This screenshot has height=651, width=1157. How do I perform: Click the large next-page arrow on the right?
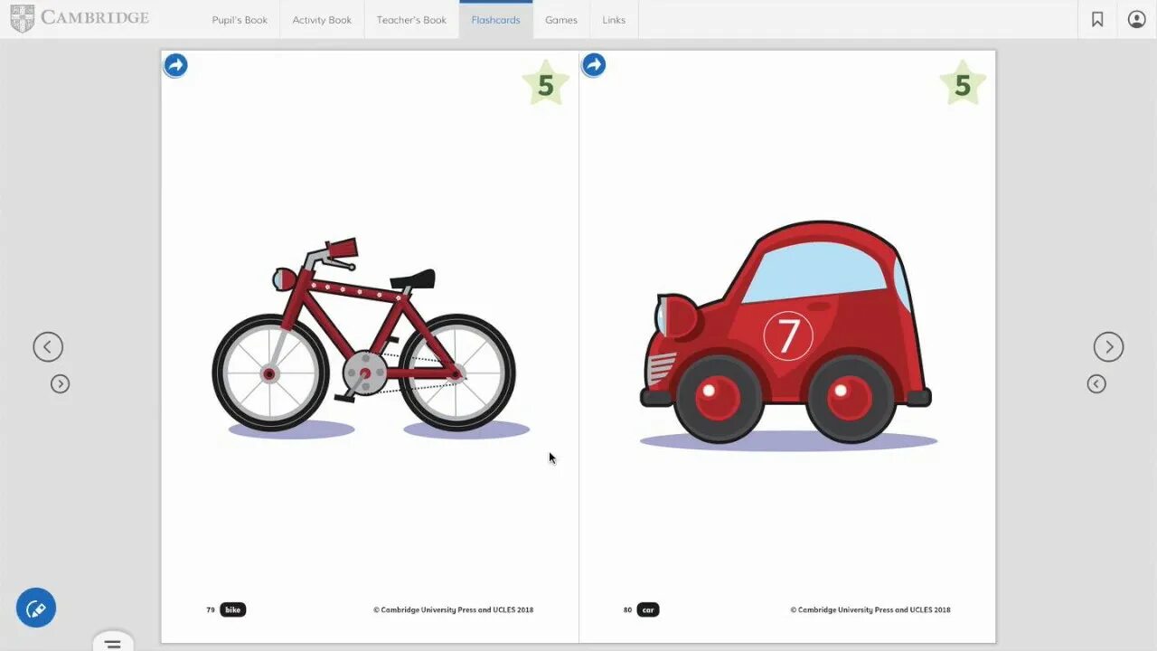[x=1109, y=347]
